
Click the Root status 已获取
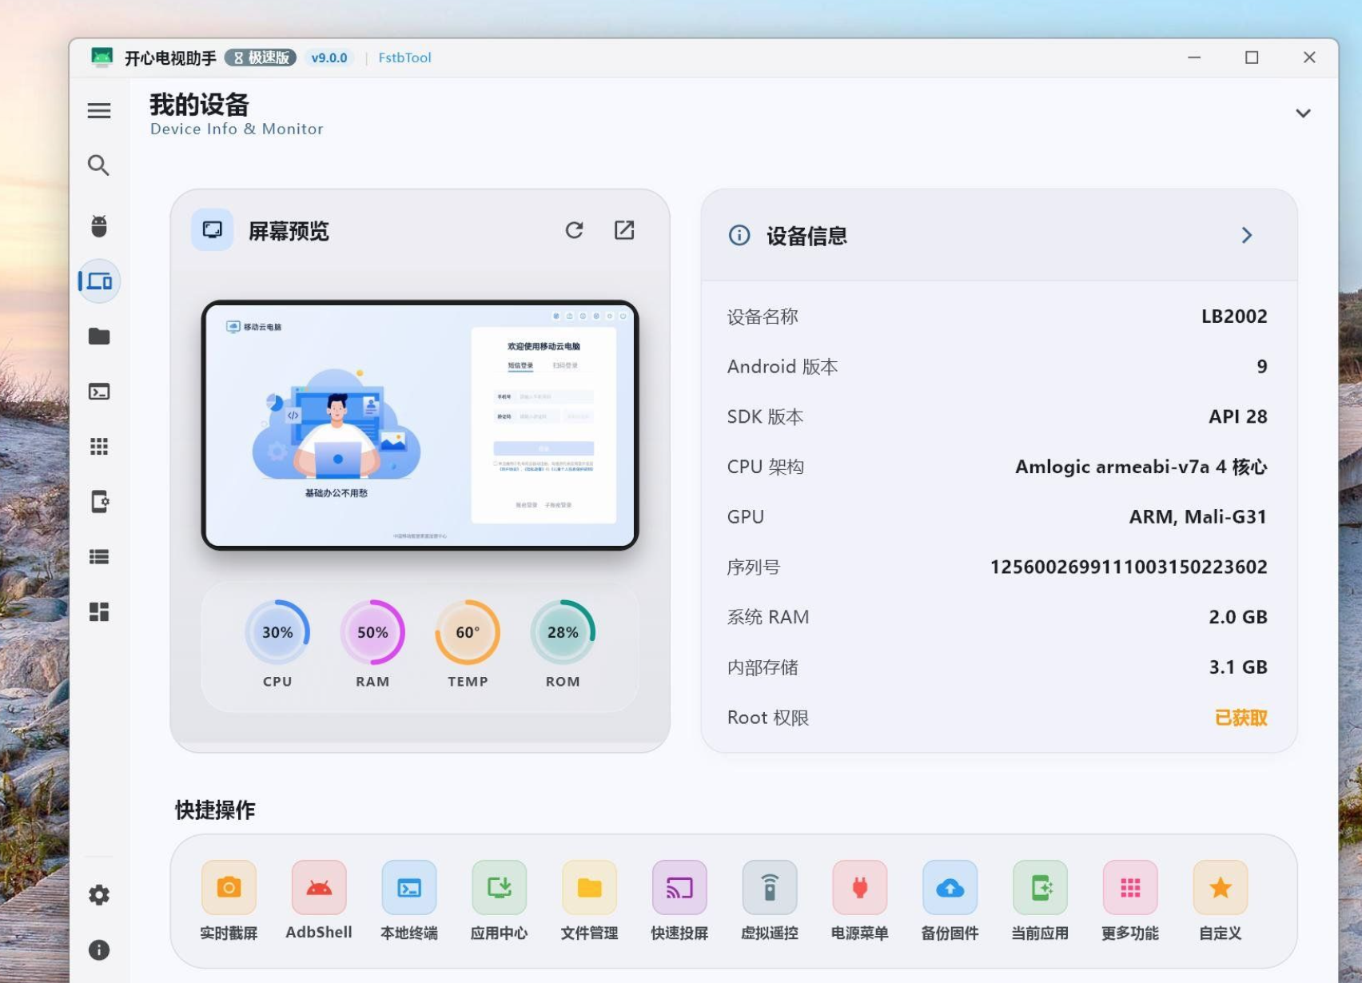coord(1241,718)
